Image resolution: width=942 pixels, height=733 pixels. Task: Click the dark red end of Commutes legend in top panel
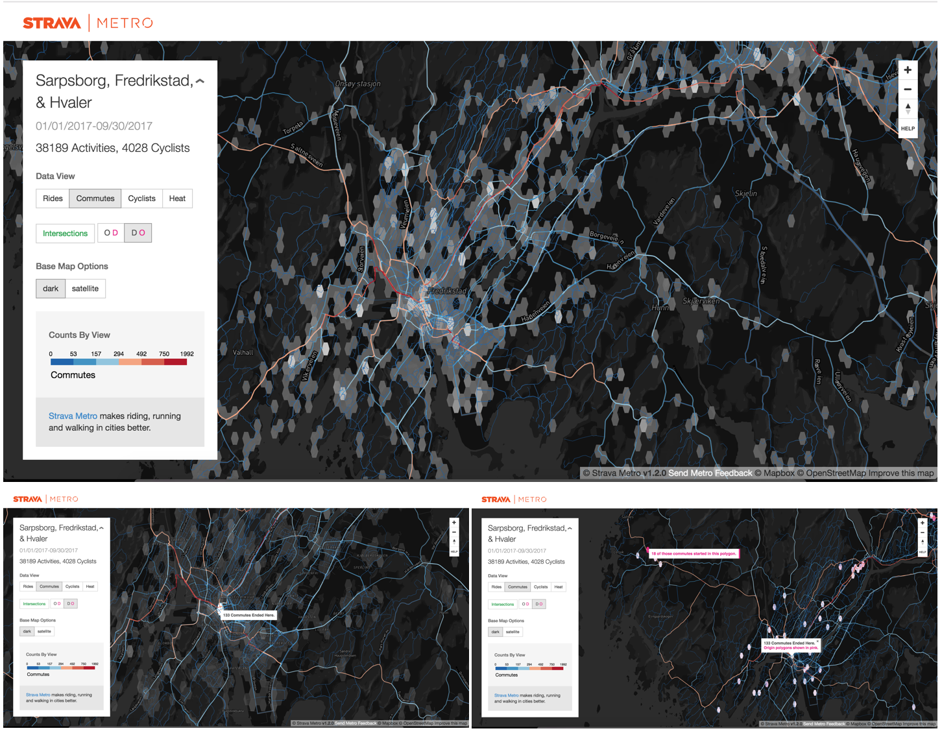coord(176,362)
